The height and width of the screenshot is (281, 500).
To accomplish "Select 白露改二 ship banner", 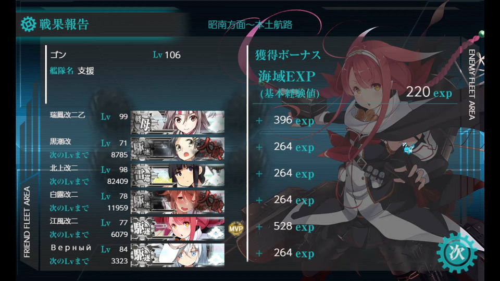I will [x=178, y=202].
